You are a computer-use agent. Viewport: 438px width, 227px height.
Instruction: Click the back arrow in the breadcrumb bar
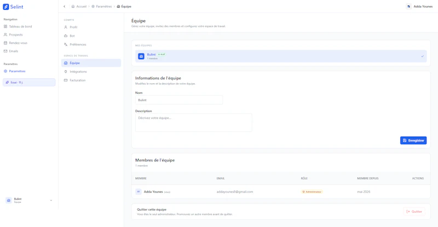pyautogui.click(x=64, y=7)
